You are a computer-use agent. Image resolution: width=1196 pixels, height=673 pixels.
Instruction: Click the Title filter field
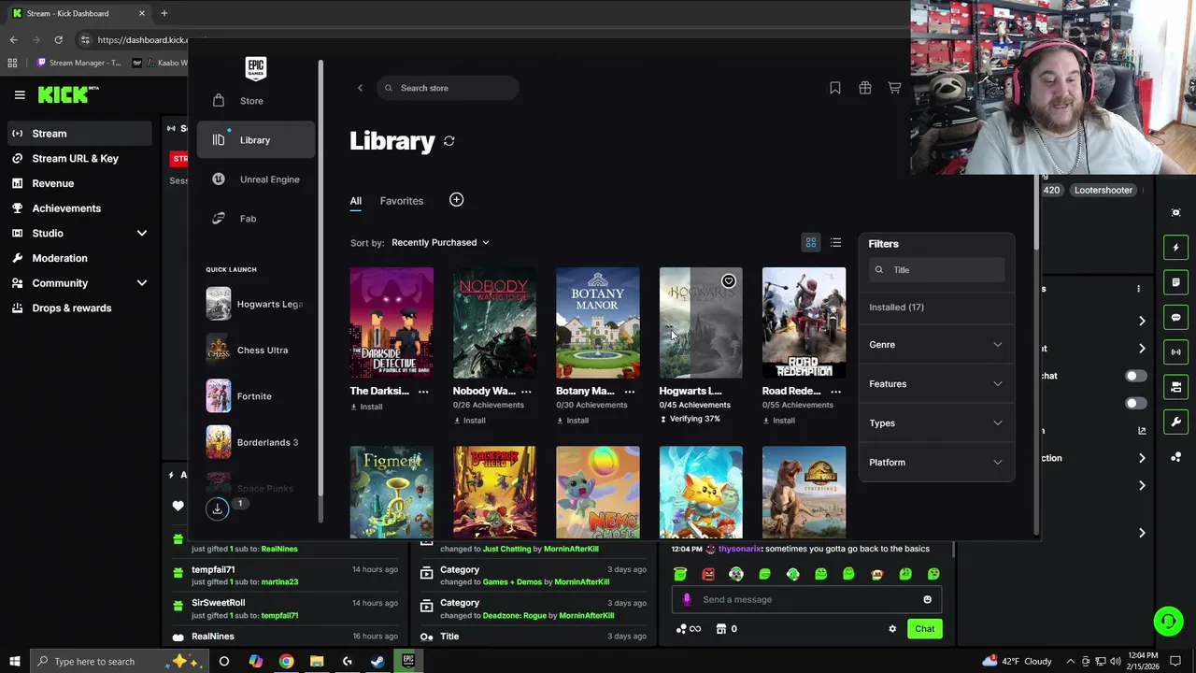(937, 270)
